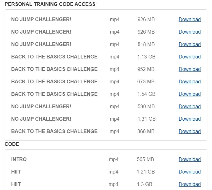This screenshot has height=190, width=212.
Task: Download the first 926 MB No Jump Challenger file
Action: [x=189, y=19]
